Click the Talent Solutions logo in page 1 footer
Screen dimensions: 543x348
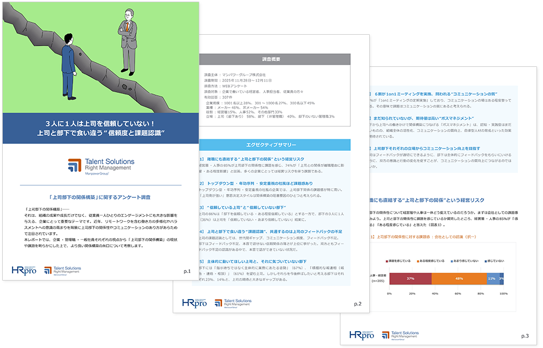point(62,270)
